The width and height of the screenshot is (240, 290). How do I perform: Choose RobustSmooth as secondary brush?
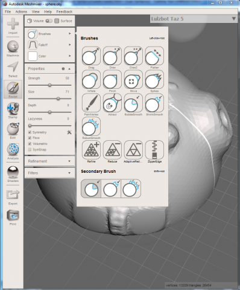pyautogui.click(x=131, y=188)
